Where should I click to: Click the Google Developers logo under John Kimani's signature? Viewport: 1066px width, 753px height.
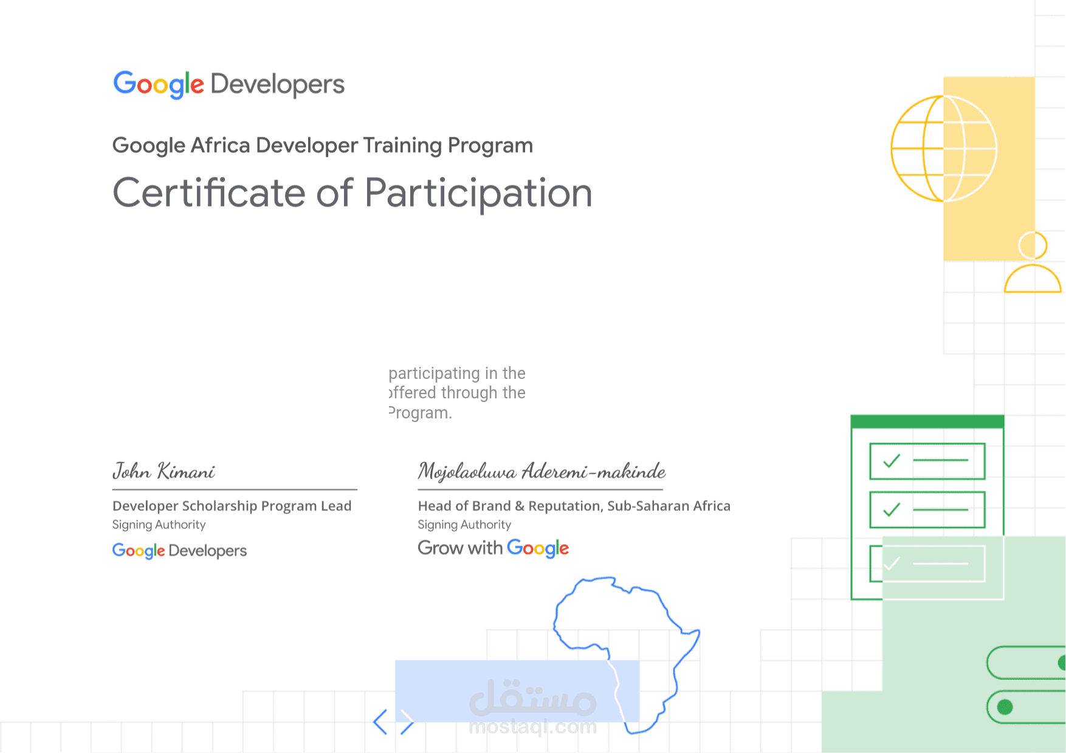pyautogui.click(x=179, y=551)
